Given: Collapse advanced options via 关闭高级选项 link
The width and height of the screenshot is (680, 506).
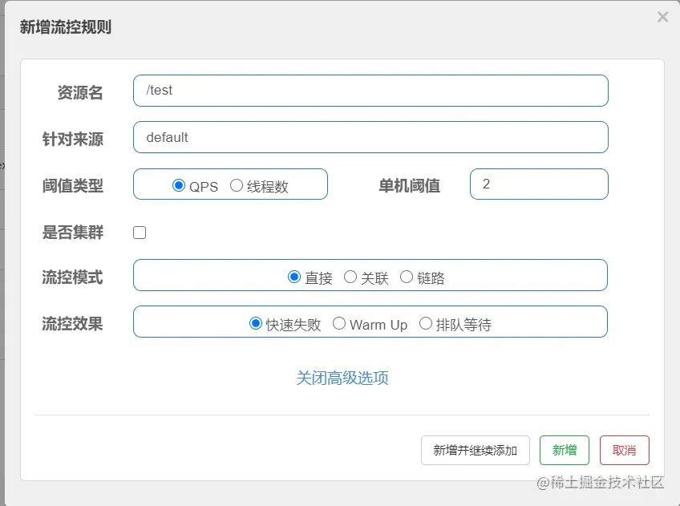Looking at the screenshot, I should click(x=342, y=378).
